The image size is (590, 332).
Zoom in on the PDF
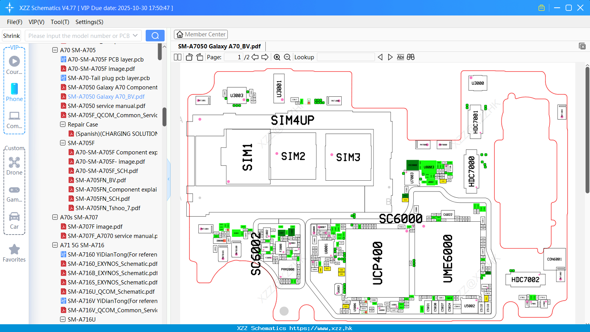(277, 57)
